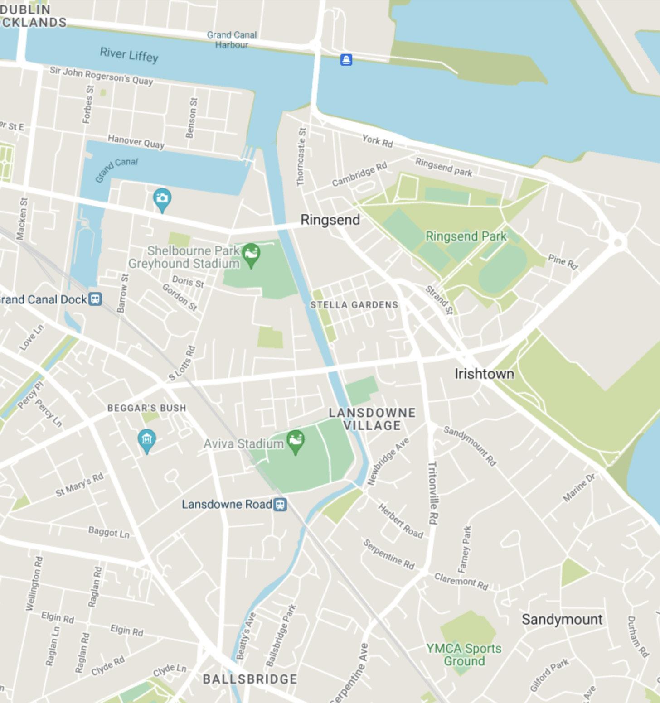Click the Lansdowne Road train station icon
Viewport: 660px width, 703px height.
click(x=281, y=505)
